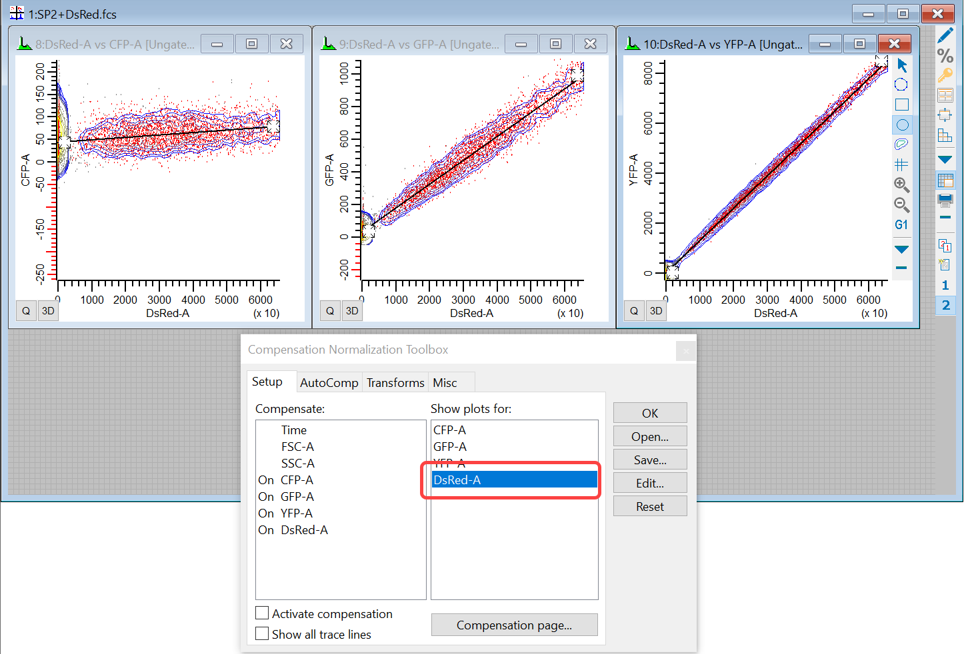The image size is (966, 654).
Task: Click the zoom in magnifier icon
Action: point(901,184)
